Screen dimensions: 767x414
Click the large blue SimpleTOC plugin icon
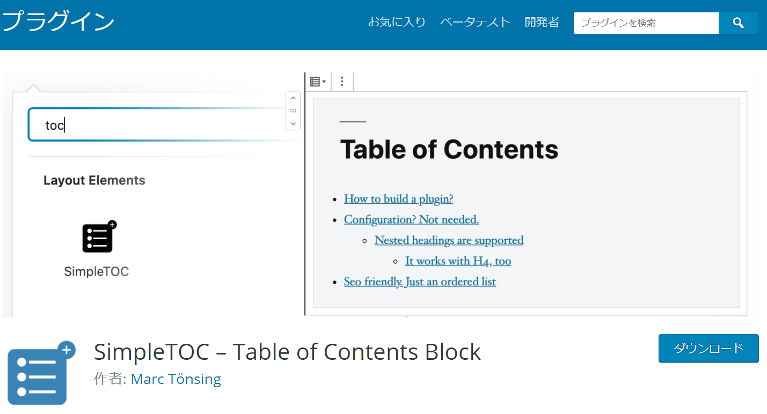[41, 373]
